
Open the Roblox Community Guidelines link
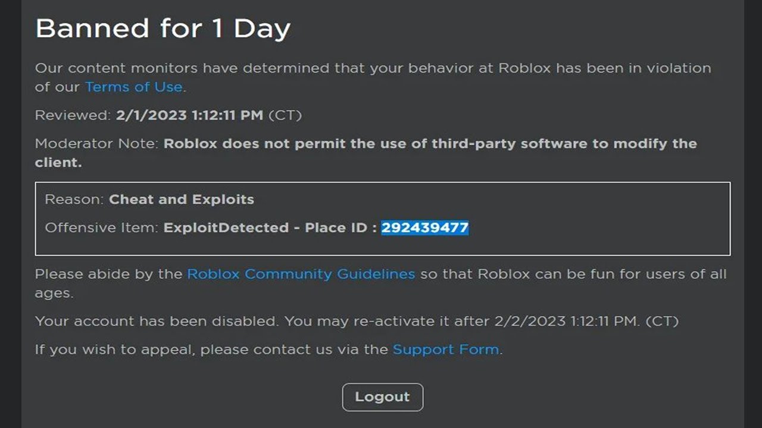[301, 274]
